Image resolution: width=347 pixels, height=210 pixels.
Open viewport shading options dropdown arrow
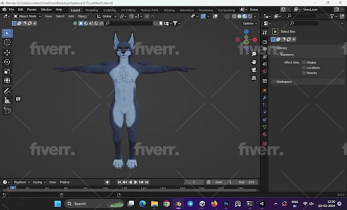[x=255, y=16]
